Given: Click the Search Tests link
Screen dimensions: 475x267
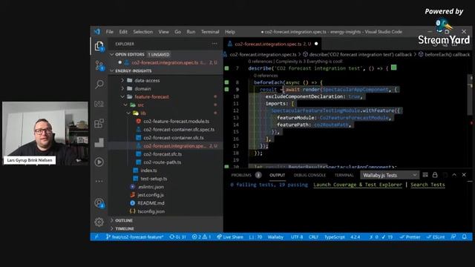Looking at the screenshot, I should tap(427, 185).
